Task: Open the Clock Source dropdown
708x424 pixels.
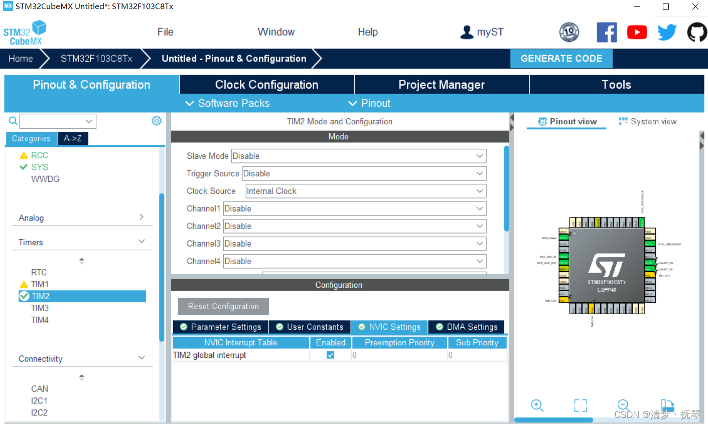Action: pyautogui.click(x=366, y=191)
